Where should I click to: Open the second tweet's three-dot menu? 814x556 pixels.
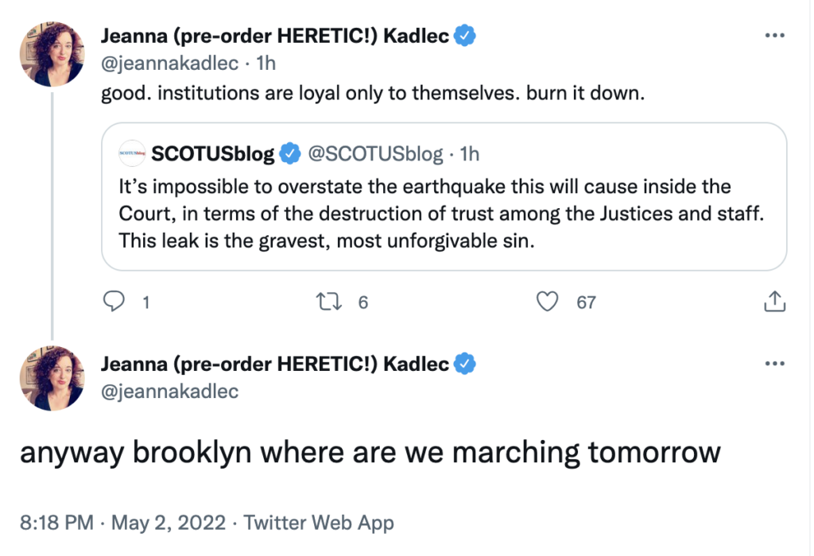774,364
